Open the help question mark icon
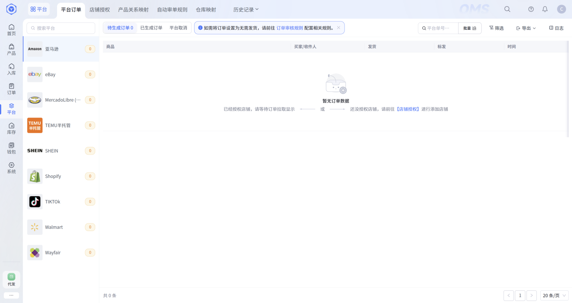Viewport: 572px width, 303px height. (531, 9)
